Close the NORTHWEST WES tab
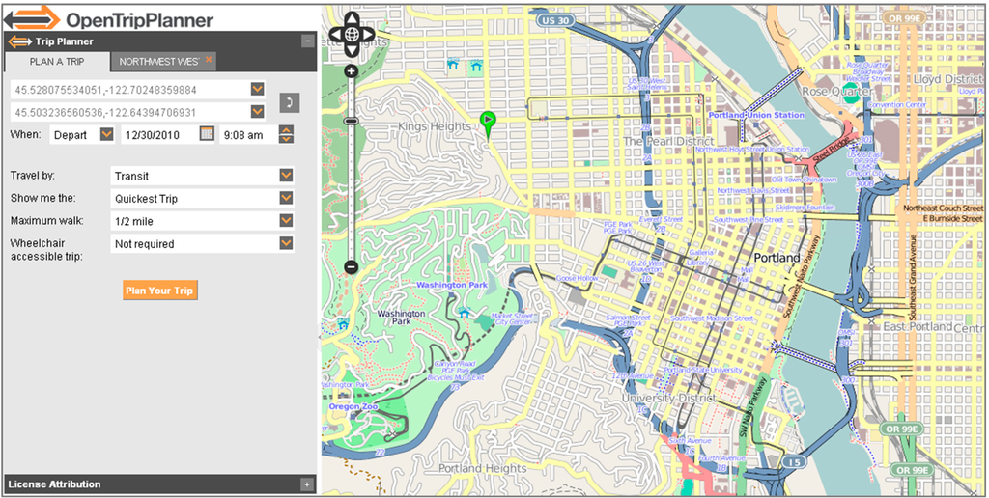 [209, 60]
